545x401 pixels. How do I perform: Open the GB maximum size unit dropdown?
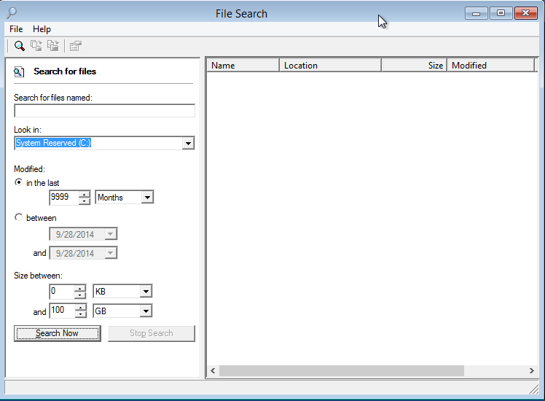(146, 311)
